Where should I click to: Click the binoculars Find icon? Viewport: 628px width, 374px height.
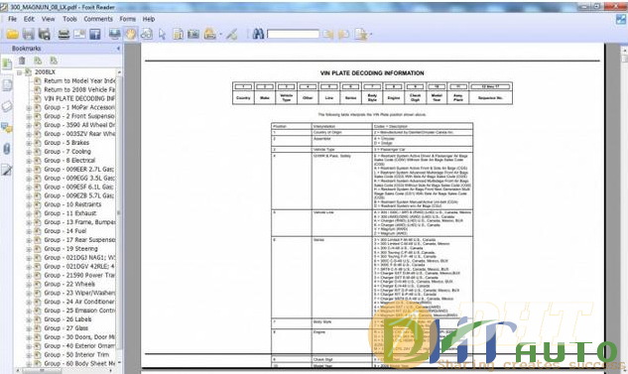pos(258,34)
